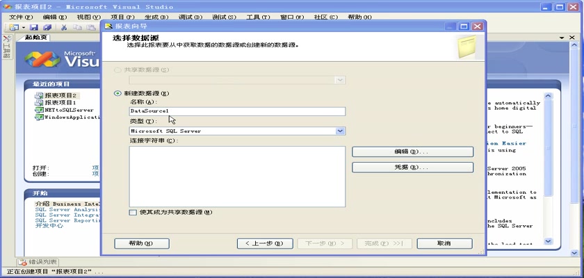This screenshot has height=278, width=584.
Task: Open the 编辑 menu
Action: 55,17
